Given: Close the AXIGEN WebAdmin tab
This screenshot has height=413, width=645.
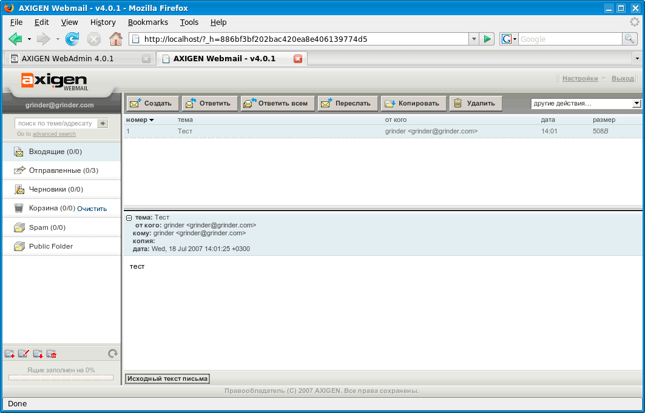Looking at the screenshot, I should pyautogui.click(x=146, y=59).
